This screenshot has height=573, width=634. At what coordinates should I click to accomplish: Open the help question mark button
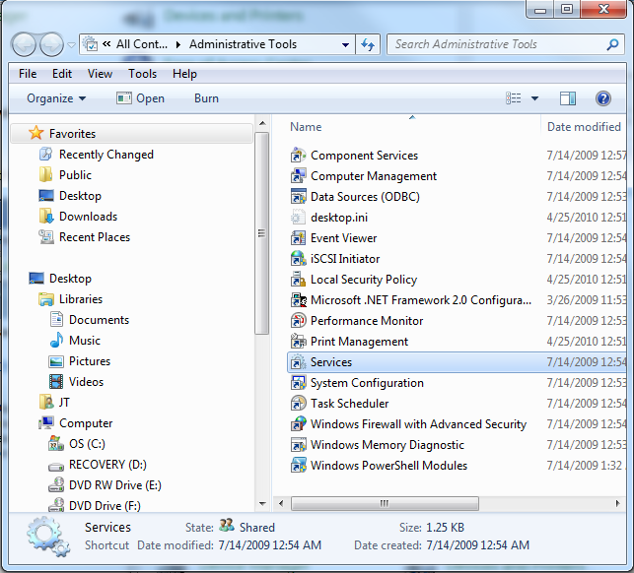[602, 98]
